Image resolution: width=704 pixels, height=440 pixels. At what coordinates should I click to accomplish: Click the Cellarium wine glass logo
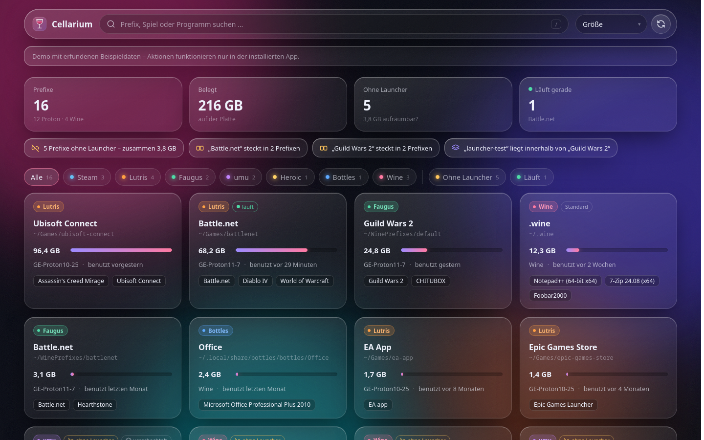point(40,24)
